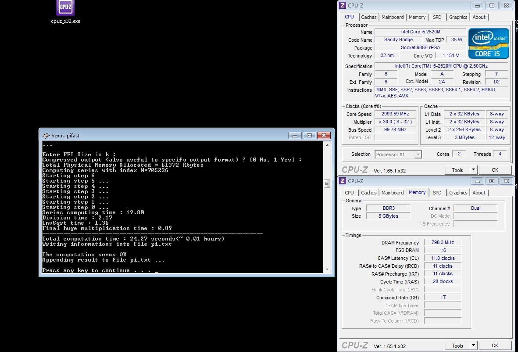The image size is (518, 352).
Task: Maximize the hexus_pifast console window
Action: pyautogui.click(x=309, y=136)
